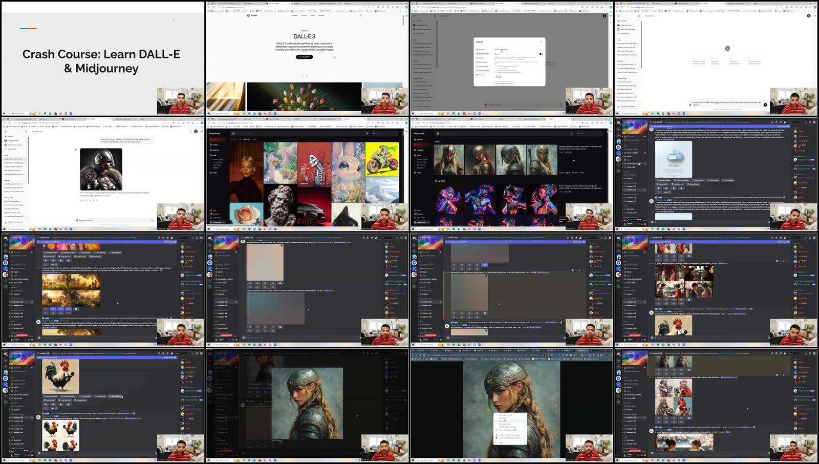Click the red-outlined clear memory button in Settings
819x464 pixels.
(504, 83)
